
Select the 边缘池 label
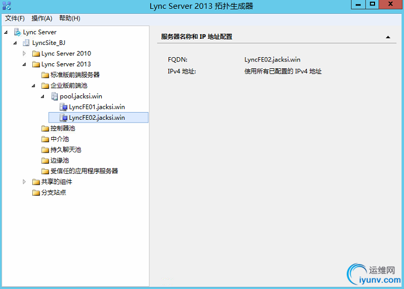(59, 160)
